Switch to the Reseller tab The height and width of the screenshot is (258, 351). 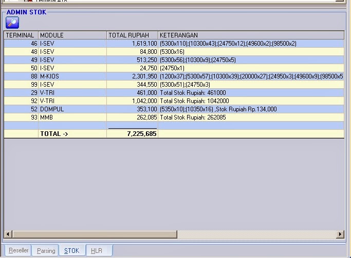19,250
